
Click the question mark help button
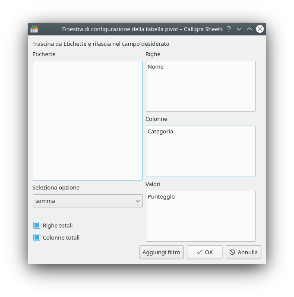point(229,29)
